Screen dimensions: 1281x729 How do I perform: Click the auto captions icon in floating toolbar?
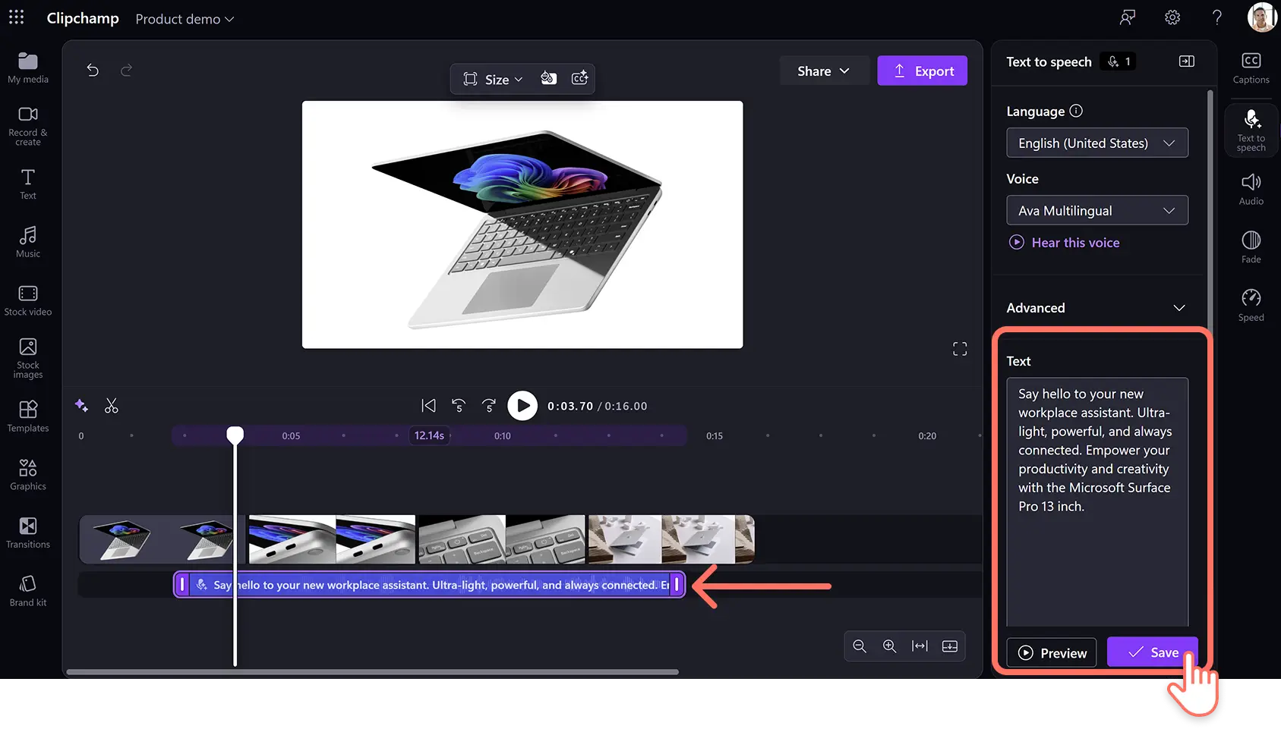click(579, 78)
